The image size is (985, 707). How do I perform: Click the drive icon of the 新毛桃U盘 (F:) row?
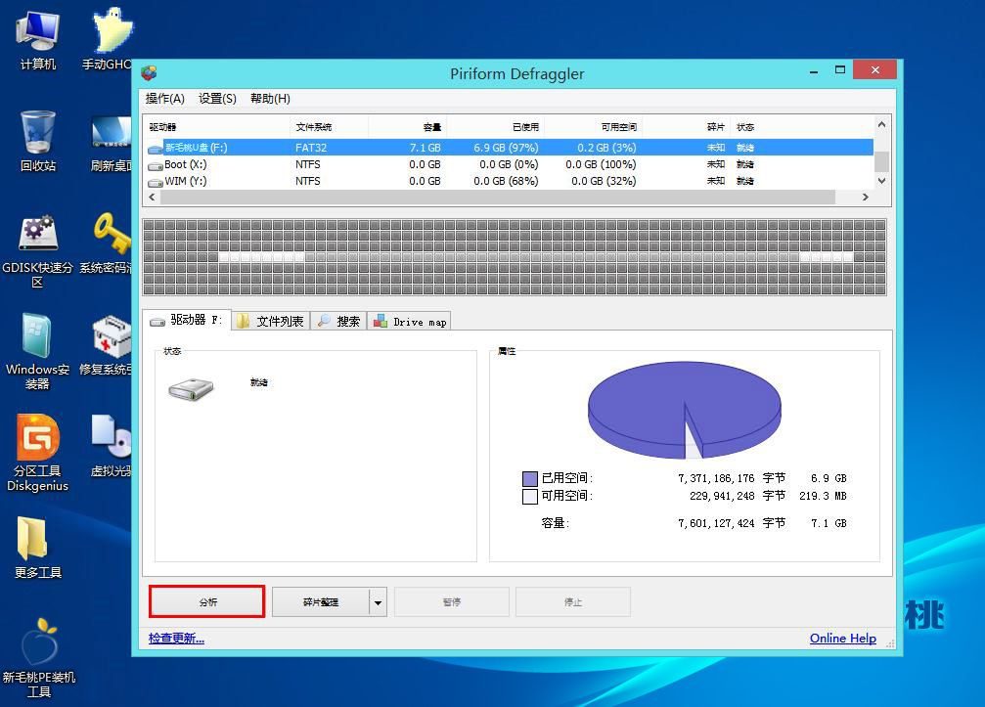tap(155, 149)
